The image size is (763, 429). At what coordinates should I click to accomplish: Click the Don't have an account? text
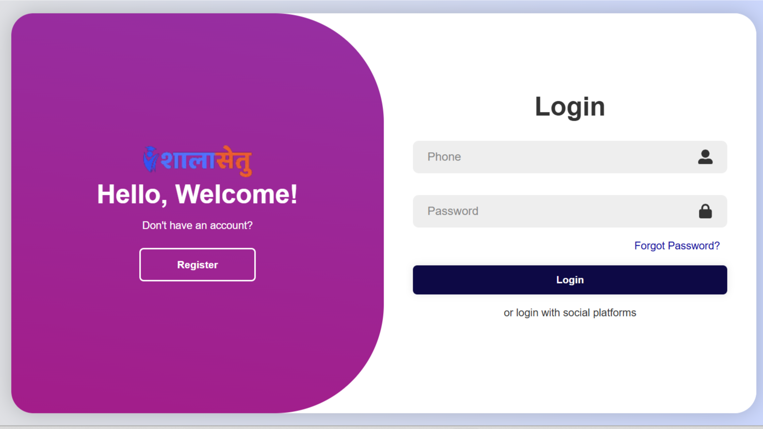pyautogui.click(x=197, y=225)
